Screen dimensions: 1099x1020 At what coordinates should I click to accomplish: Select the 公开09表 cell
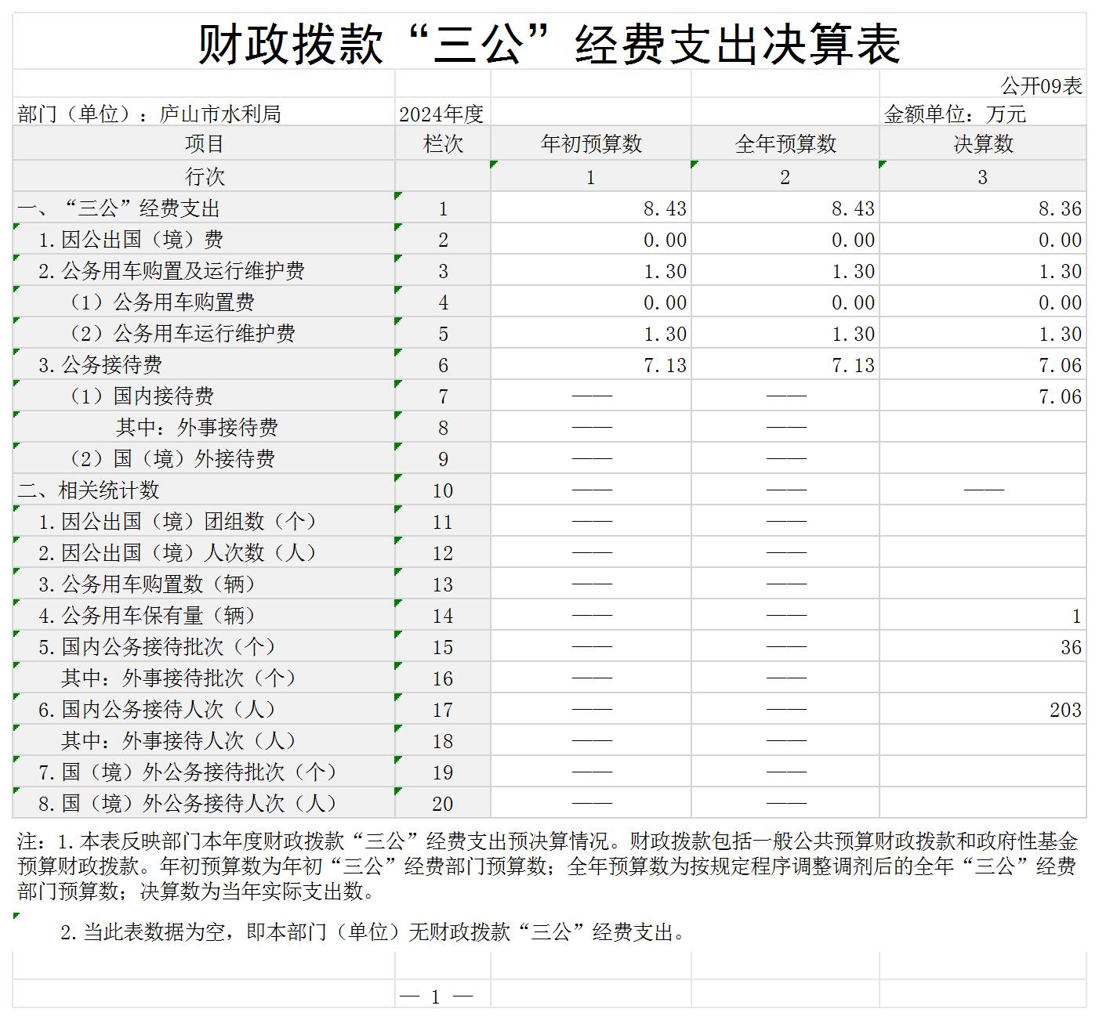(1040, 85)
